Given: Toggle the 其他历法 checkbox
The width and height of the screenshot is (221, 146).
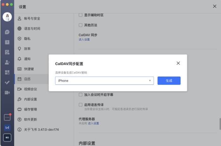Looking at the screenshot, I should tap(80, 25).
